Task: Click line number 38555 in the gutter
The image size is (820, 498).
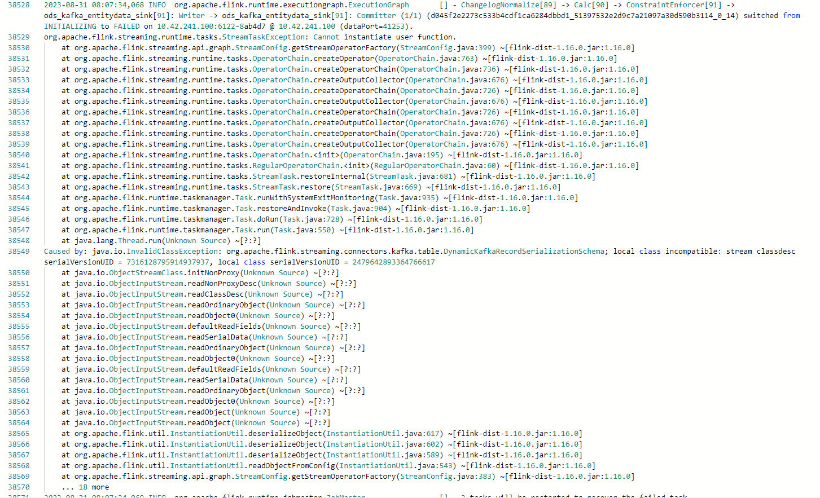Action: (19, 327)
